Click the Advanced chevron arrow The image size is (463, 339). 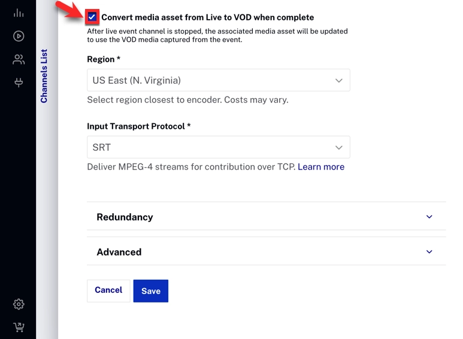(x=429, y=252)
